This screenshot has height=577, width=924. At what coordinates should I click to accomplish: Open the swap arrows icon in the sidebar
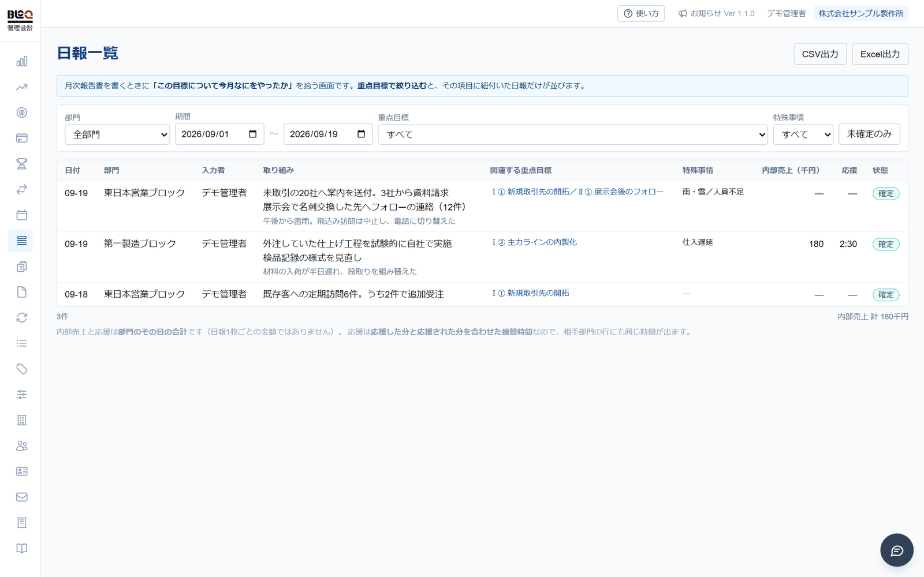[21, 189]
